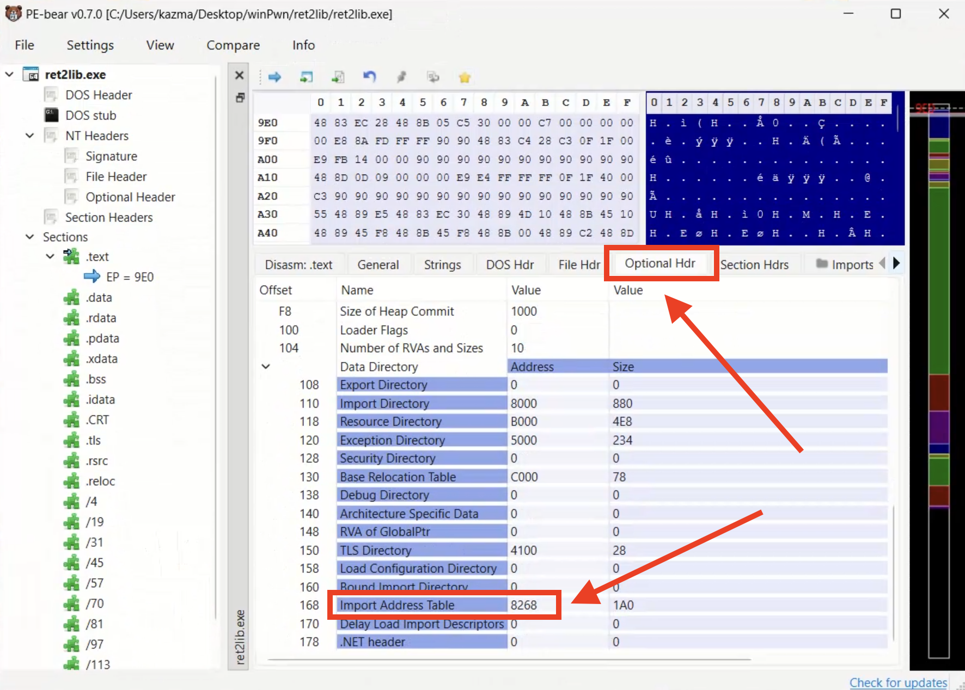The height and width of the screenshot is (690, 965).
Task: Click the blue undo arrow toolbar icon
Action: (x=370, y=77)
